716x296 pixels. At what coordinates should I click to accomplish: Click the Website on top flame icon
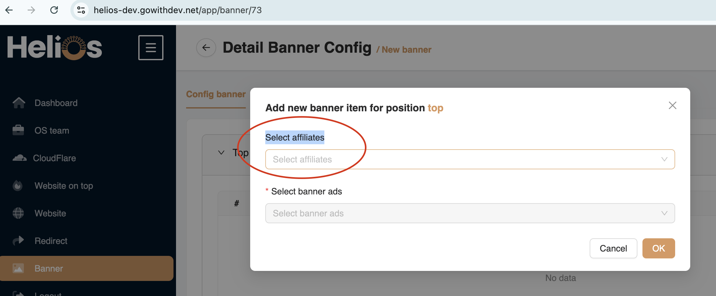click(x=18, y=186)
